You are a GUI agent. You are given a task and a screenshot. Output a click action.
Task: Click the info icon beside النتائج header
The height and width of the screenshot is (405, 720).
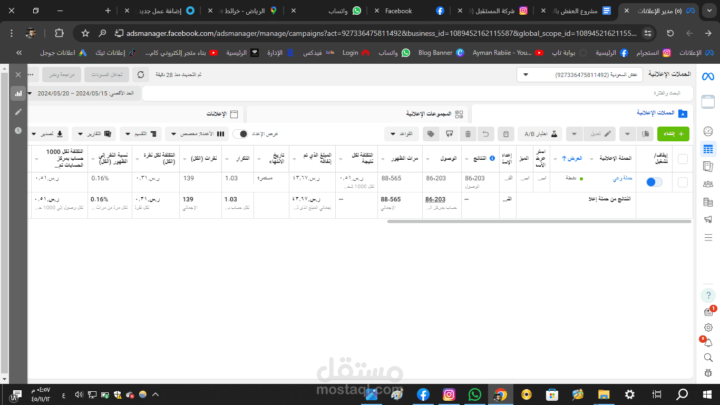tap(492, 158)
